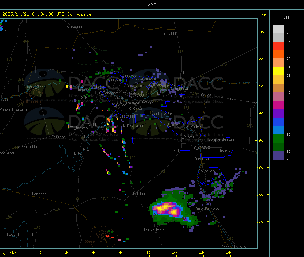Viewport: 304px width, 257px height.
Task: Select the R_Padre map label
Action: (x=194, y=127)
